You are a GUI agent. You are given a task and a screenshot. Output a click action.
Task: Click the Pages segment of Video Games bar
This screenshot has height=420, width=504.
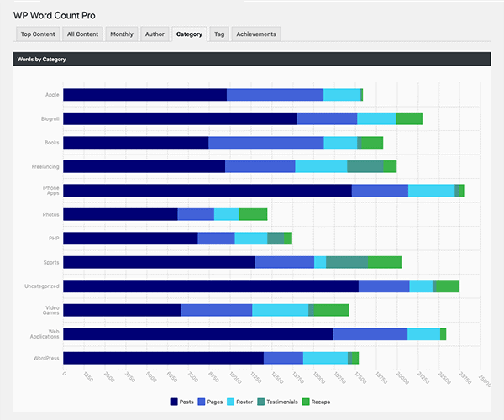pyautogui.click(x=217, y=310)
